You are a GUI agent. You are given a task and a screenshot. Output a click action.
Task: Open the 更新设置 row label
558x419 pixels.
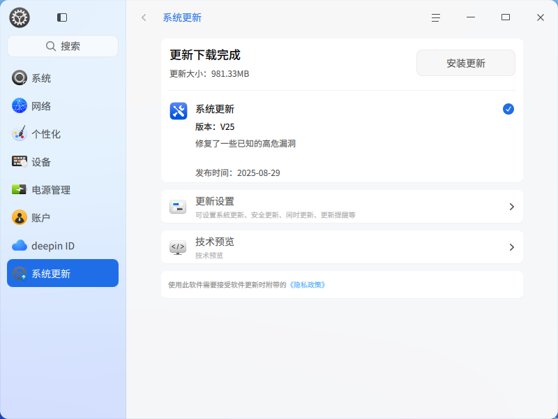point(215,201)
